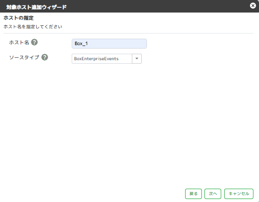Screen dimensions: 259x202
Task: Focus the ホスト名 field containing Box_1
Action: tap(109, 44)
